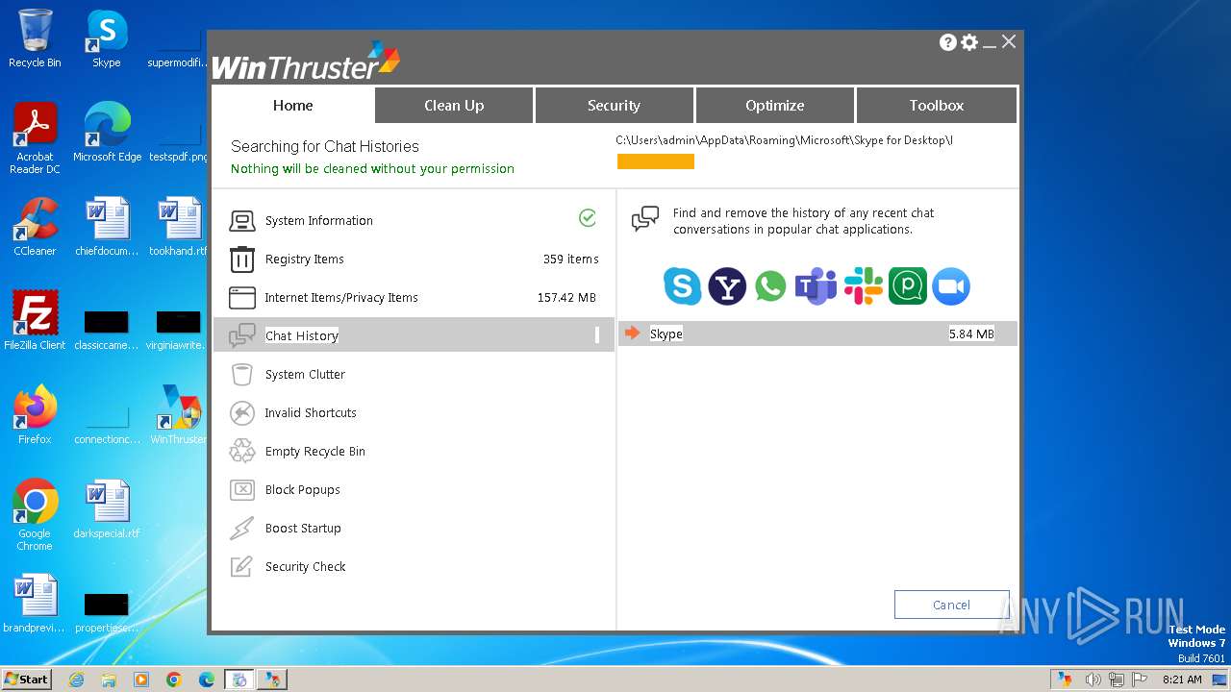Open the WinThruster desktop shortcut
The height and width of the screenshot is (692, 1231).
[x=179, y=415]
